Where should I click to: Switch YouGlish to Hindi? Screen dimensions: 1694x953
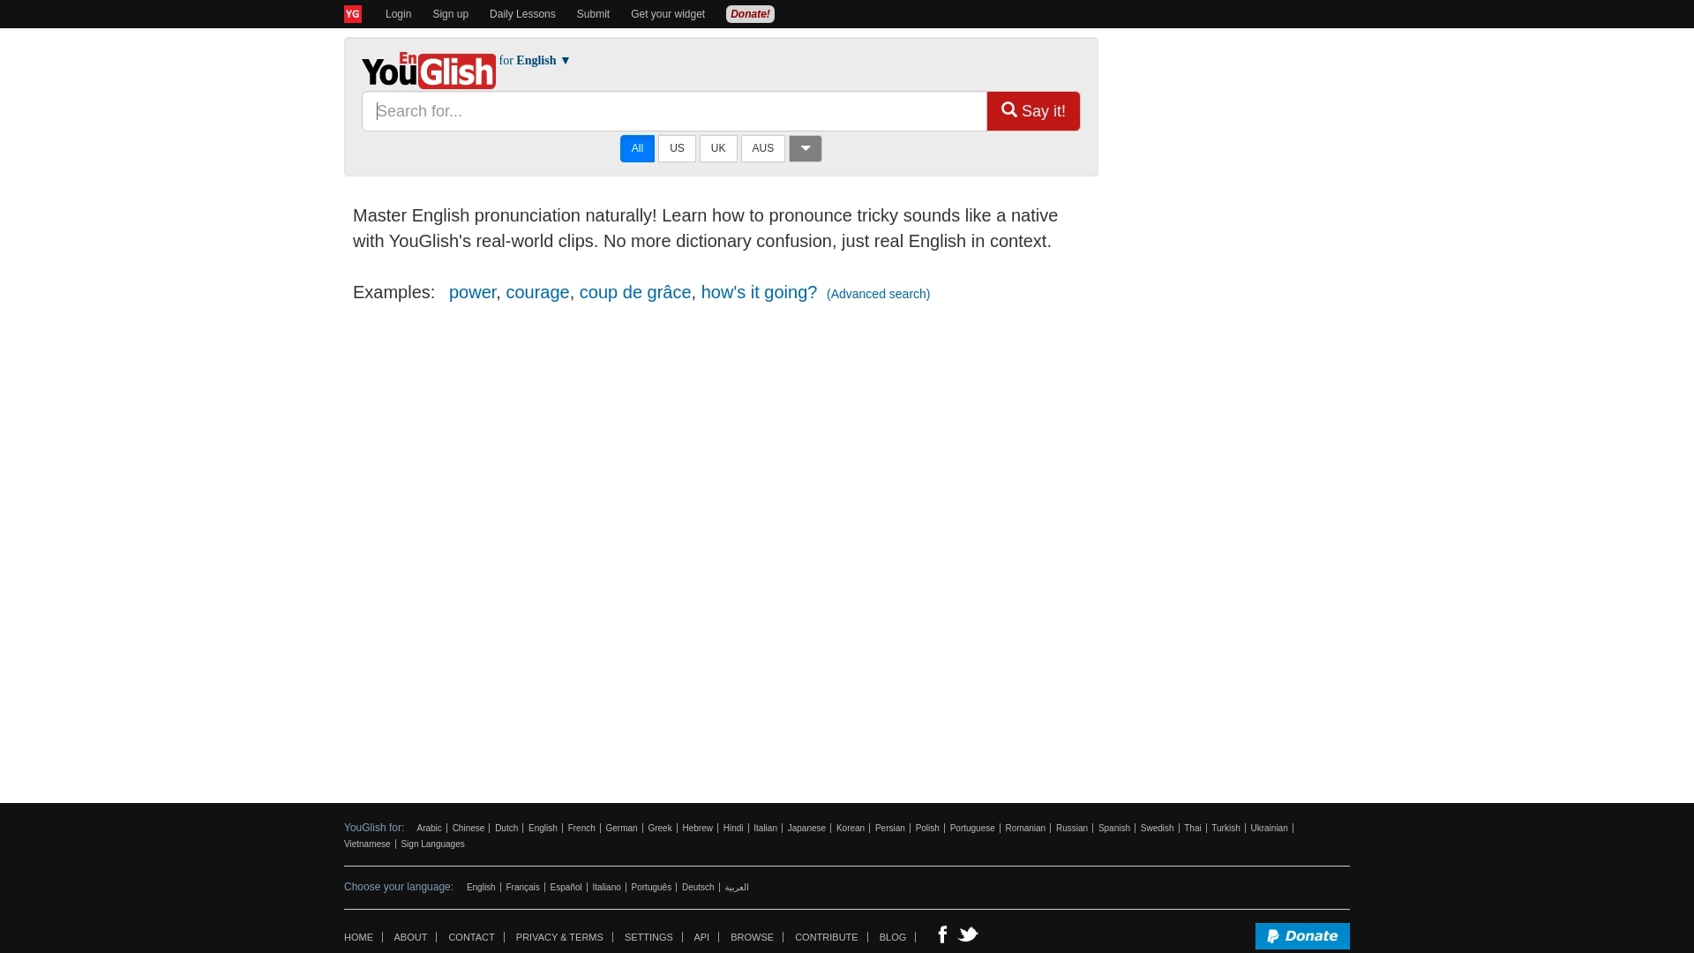[x=733, y=829]
